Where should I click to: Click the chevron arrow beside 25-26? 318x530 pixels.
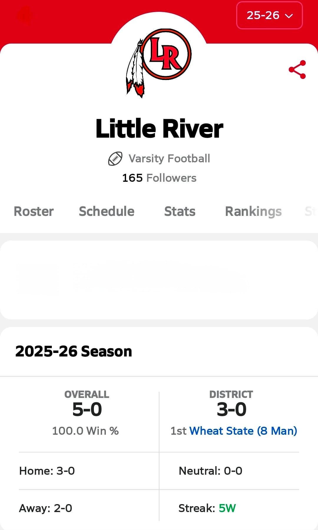tap(289, 16)
